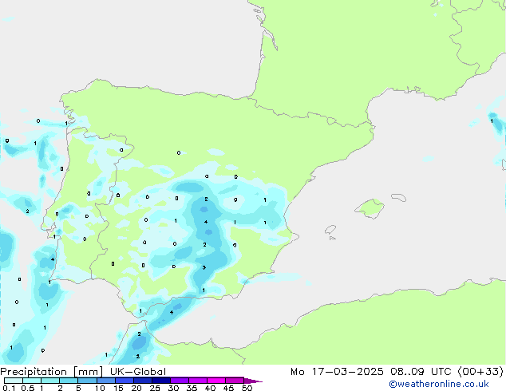Image resolution: width=506 pixels, height=391 pixels.
Task: Click the "Mo 17-03-2025" date text
Action: 337,372
